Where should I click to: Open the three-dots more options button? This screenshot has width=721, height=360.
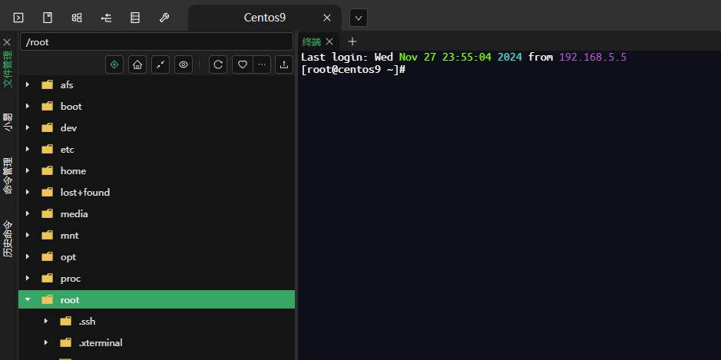coord(262,64)
